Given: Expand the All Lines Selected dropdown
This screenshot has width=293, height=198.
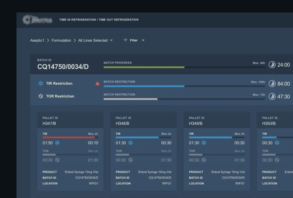Looking at the screenshot, I should tap(95, 40).
